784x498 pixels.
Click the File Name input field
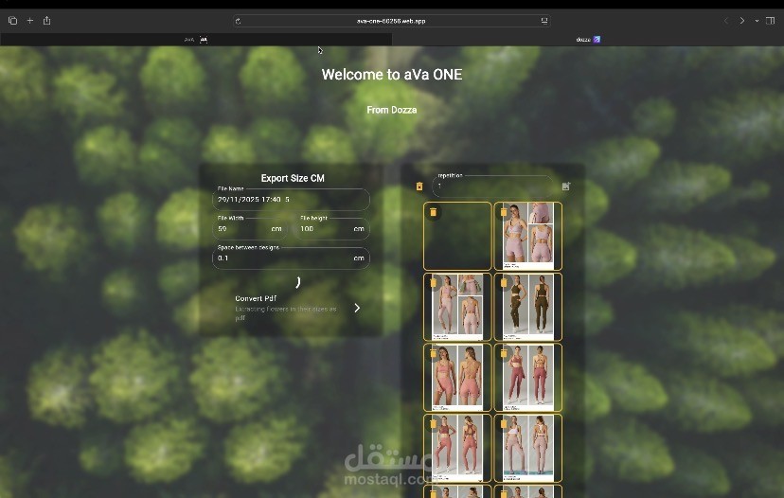click(x=291, y=200)
